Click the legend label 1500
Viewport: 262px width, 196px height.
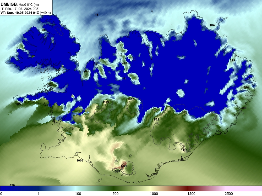[x=191, y=194]
